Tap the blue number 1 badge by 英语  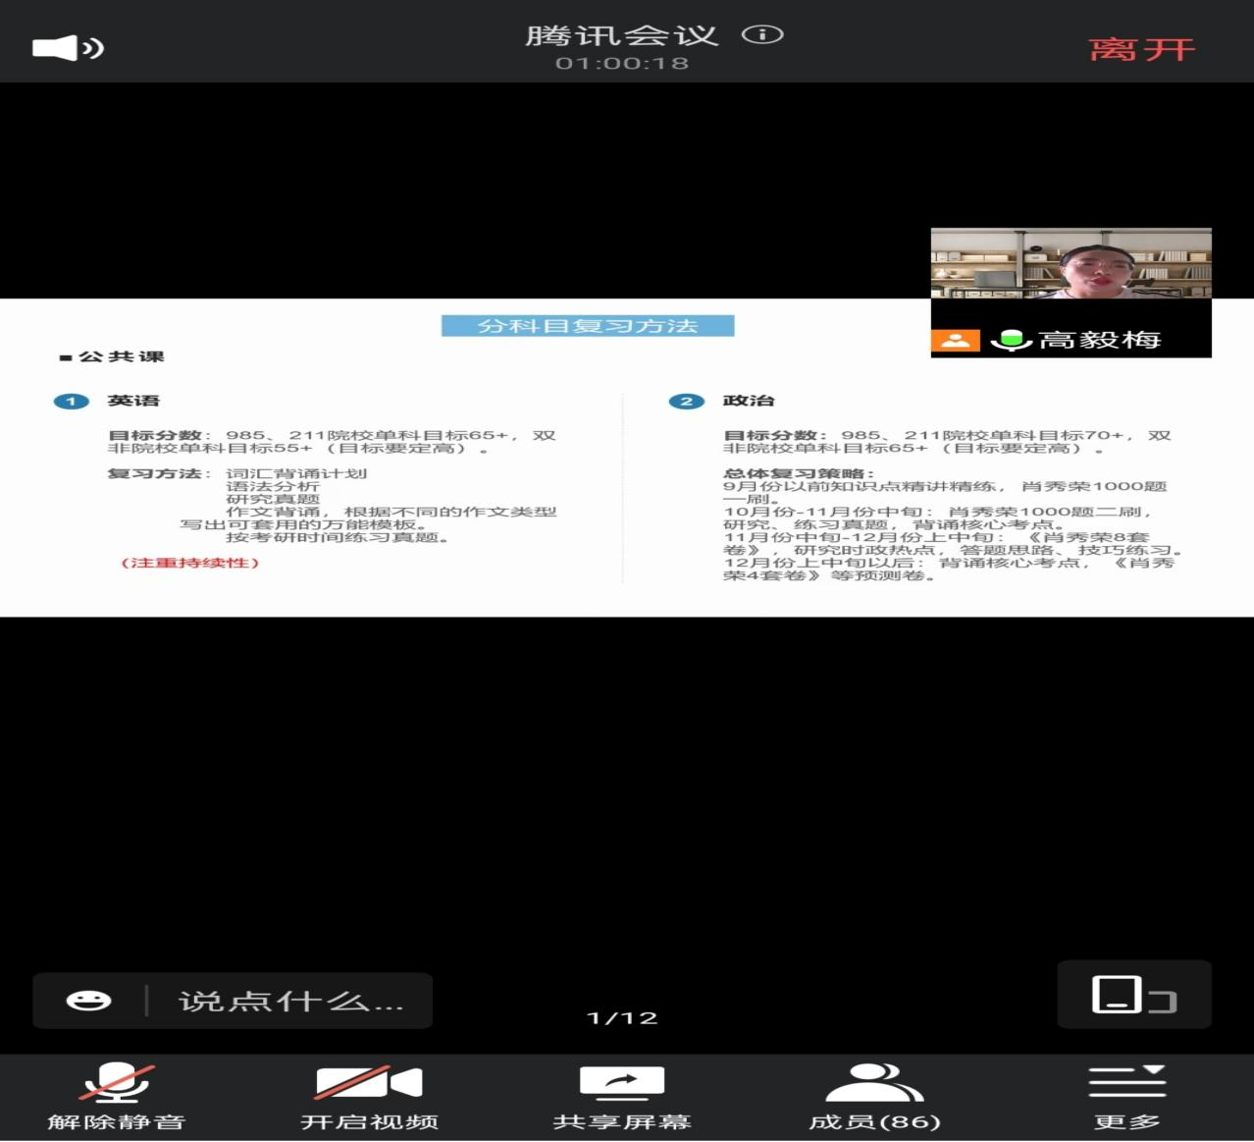point(71,401)
